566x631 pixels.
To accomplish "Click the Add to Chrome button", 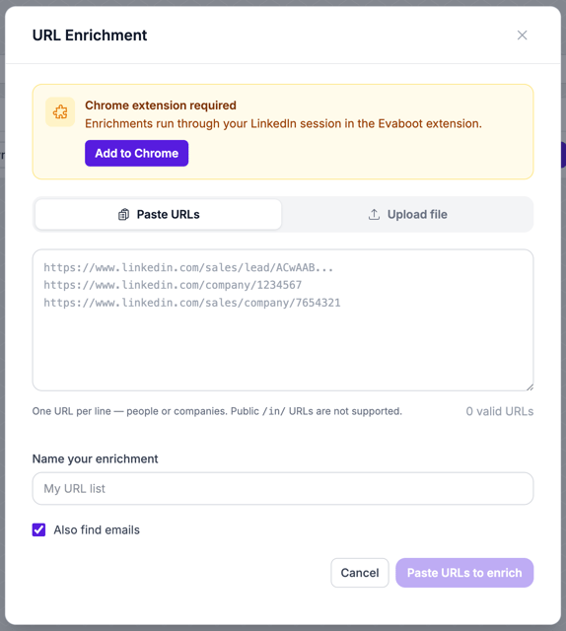I will click(136, 154).
